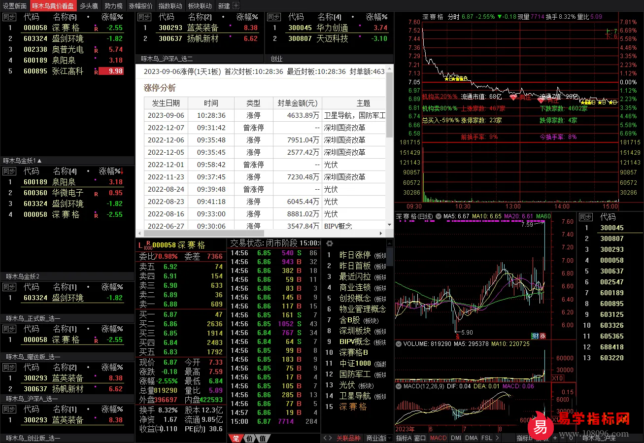Click sort arrow on 涨幅% in 金妖1 list
644x443 pixels.
[122, 171]
